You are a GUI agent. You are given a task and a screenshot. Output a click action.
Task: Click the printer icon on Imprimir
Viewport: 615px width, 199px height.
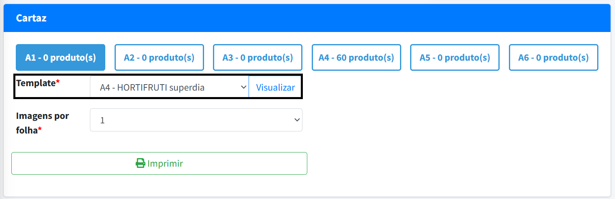140,163
